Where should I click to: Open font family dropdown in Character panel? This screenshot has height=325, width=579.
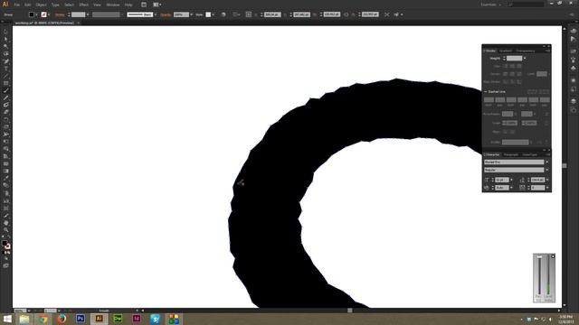point(546,162)
